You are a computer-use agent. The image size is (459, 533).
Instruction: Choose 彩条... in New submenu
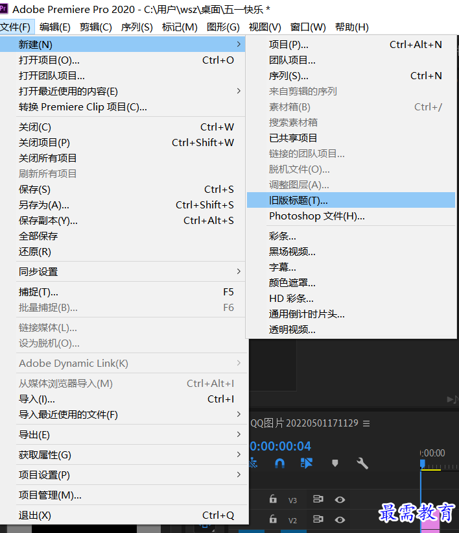point(351,236)
